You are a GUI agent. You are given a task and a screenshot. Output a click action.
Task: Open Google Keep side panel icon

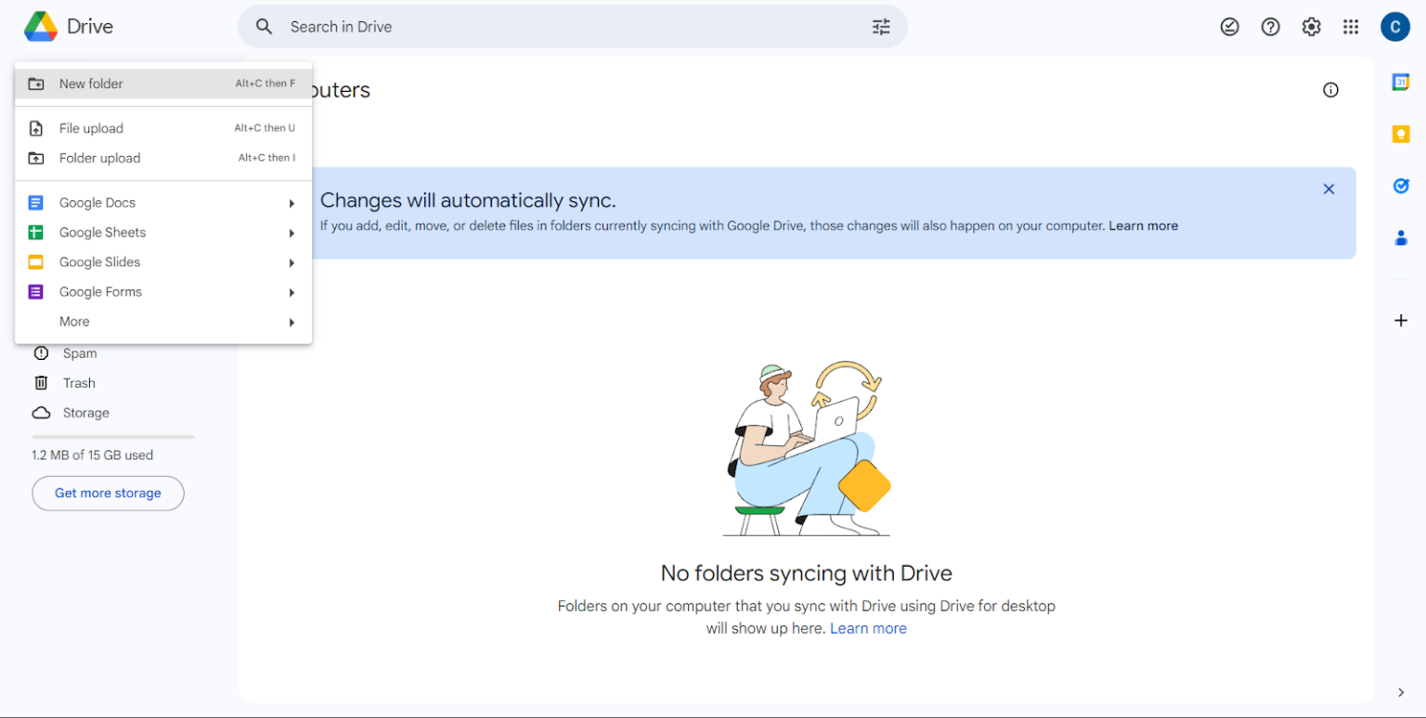(1401, 135)
